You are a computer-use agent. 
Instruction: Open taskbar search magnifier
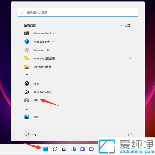click(x=55, y=149)
